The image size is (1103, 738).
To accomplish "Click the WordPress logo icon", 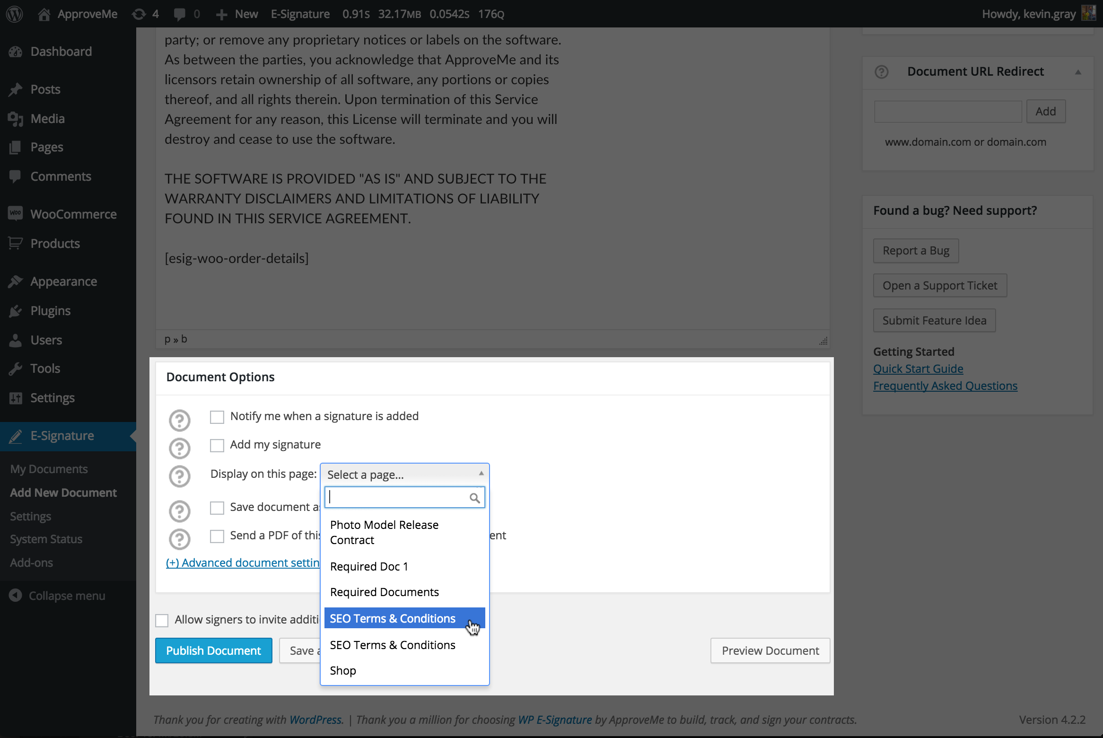I will pos(15,14).
